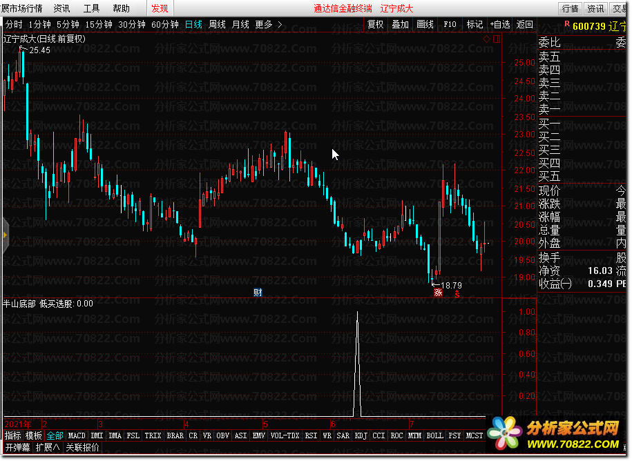
Task: Select the 全部 indicator category
Action: pyautogui.click(x=55, y=435)
